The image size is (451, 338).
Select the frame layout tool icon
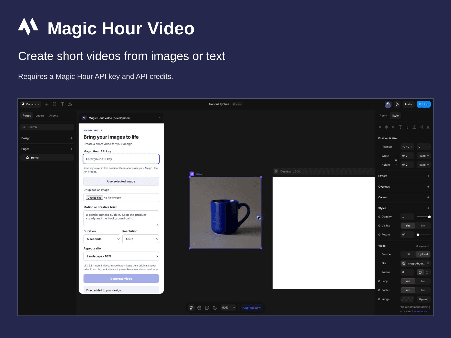[55, 104]
